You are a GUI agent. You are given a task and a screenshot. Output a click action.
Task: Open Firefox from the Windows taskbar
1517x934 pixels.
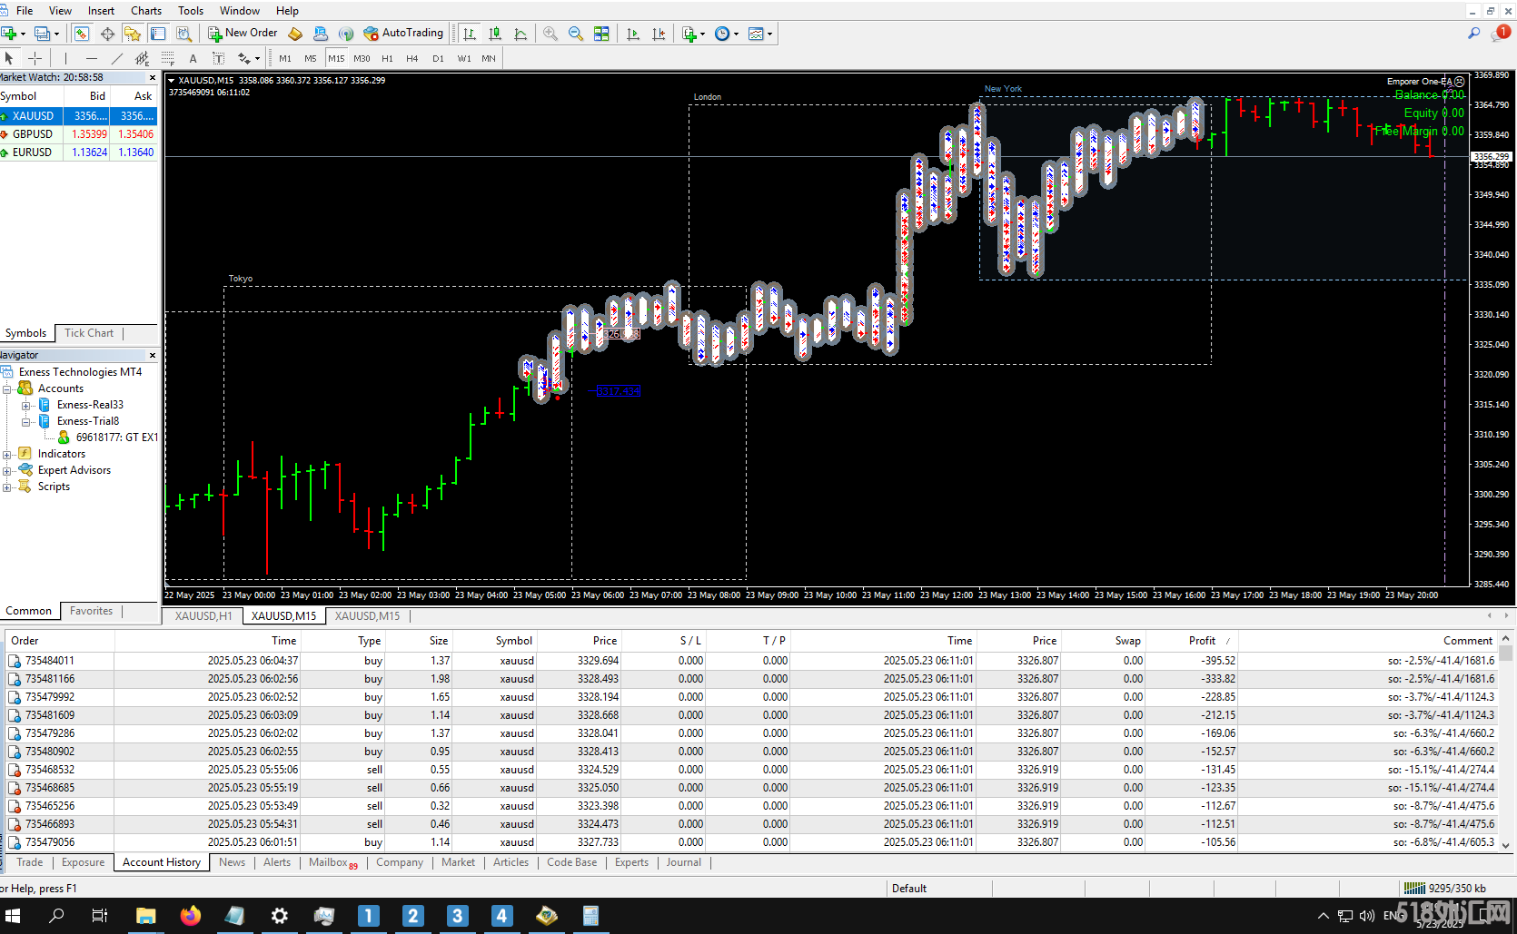click(190, 916)
